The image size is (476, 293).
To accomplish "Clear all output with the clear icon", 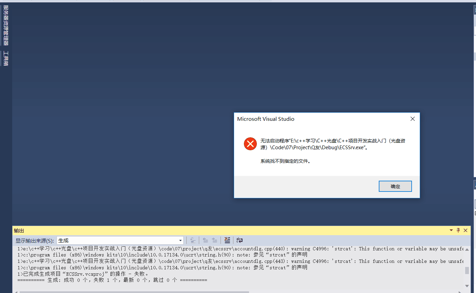I will 227,240.
